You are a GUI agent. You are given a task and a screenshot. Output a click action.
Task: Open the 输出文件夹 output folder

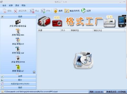[x=72, y=11]
